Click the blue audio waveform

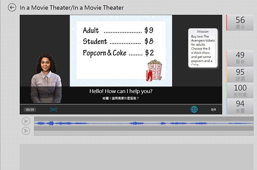[x=143, y=123]
